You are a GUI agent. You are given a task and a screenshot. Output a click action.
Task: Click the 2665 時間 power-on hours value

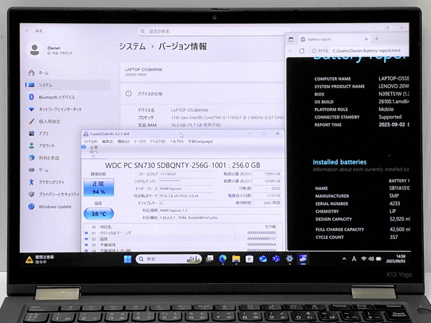pyautogui.click(x=267, y=203)
